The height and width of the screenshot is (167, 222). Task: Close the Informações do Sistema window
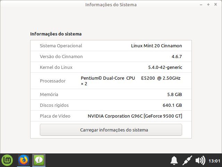[x=215, y=5]
